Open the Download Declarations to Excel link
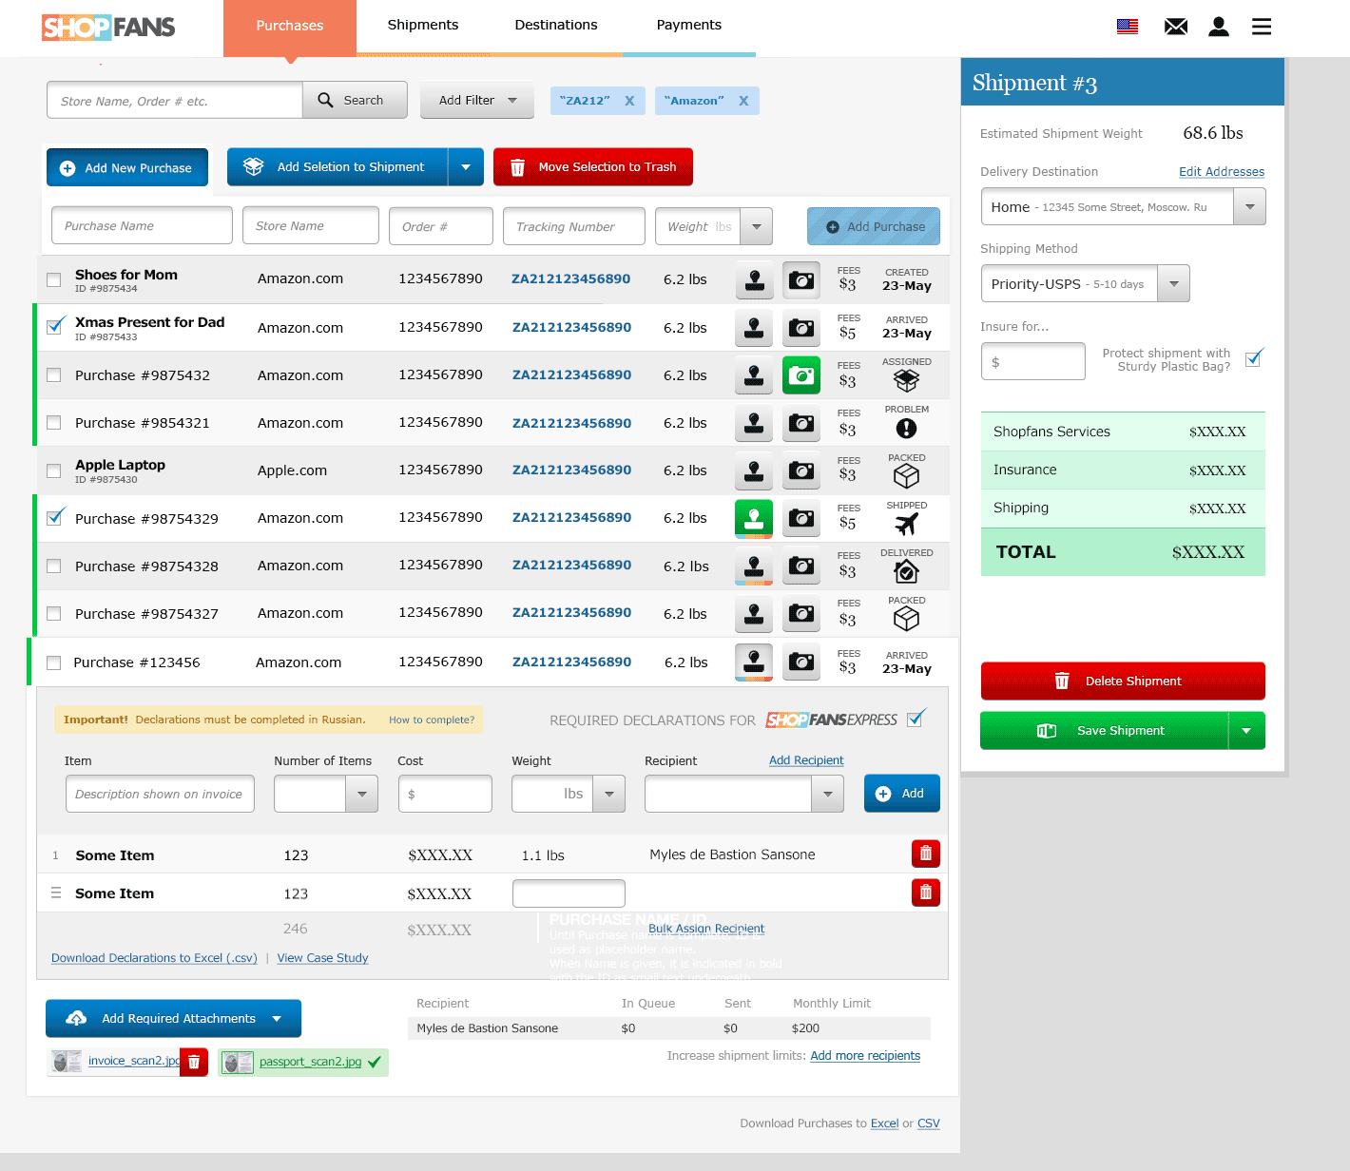The width and height of the screenshot is (1350, 1171). click(153, 957)
